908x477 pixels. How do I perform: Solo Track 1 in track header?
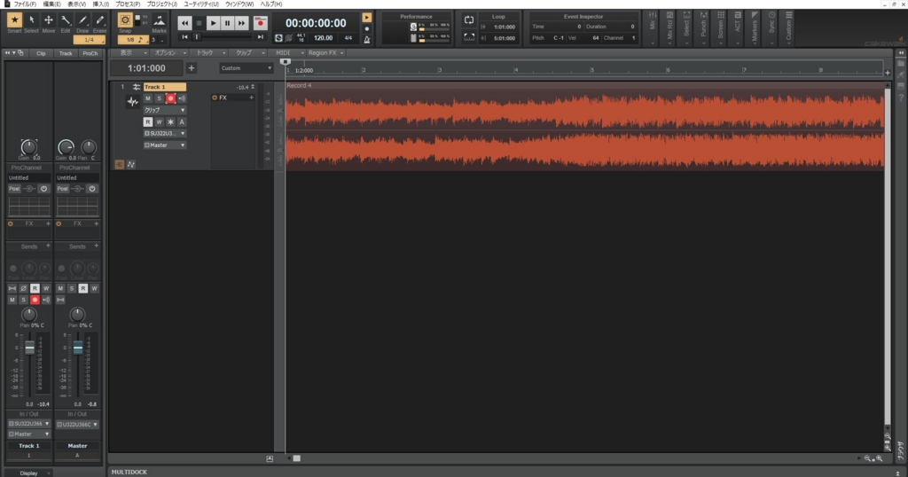(x=160, y=98)
